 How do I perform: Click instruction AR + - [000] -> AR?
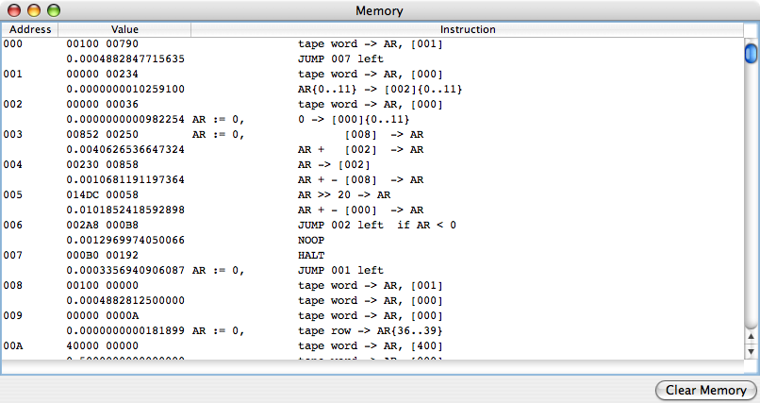click(x=360, y=210)
